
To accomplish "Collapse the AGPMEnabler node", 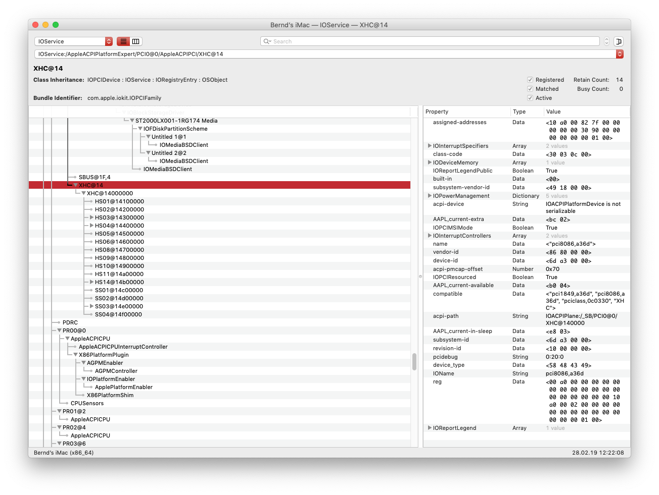I will pyautogui.click(x=83, y=363).
